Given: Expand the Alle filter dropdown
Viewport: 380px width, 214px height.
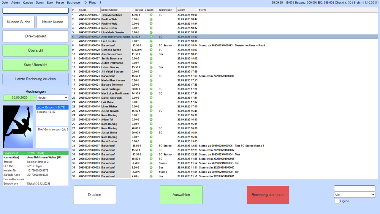Looking at the screenshot, I should click(x=354, y=195).
